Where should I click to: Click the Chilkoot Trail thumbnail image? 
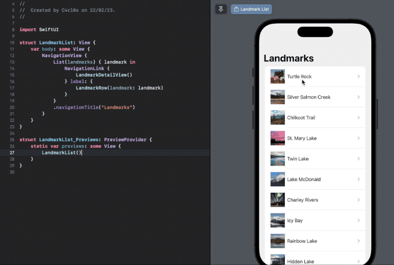tap(278, 118)
